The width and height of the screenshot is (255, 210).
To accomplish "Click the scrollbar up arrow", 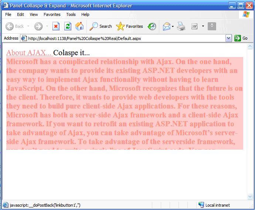I will 250,46.
